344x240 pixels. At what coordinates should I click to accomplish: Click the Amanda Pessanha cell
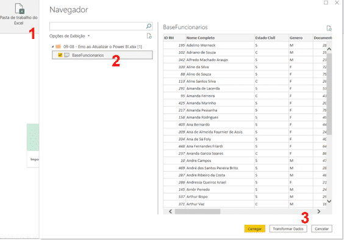(220, 110)
